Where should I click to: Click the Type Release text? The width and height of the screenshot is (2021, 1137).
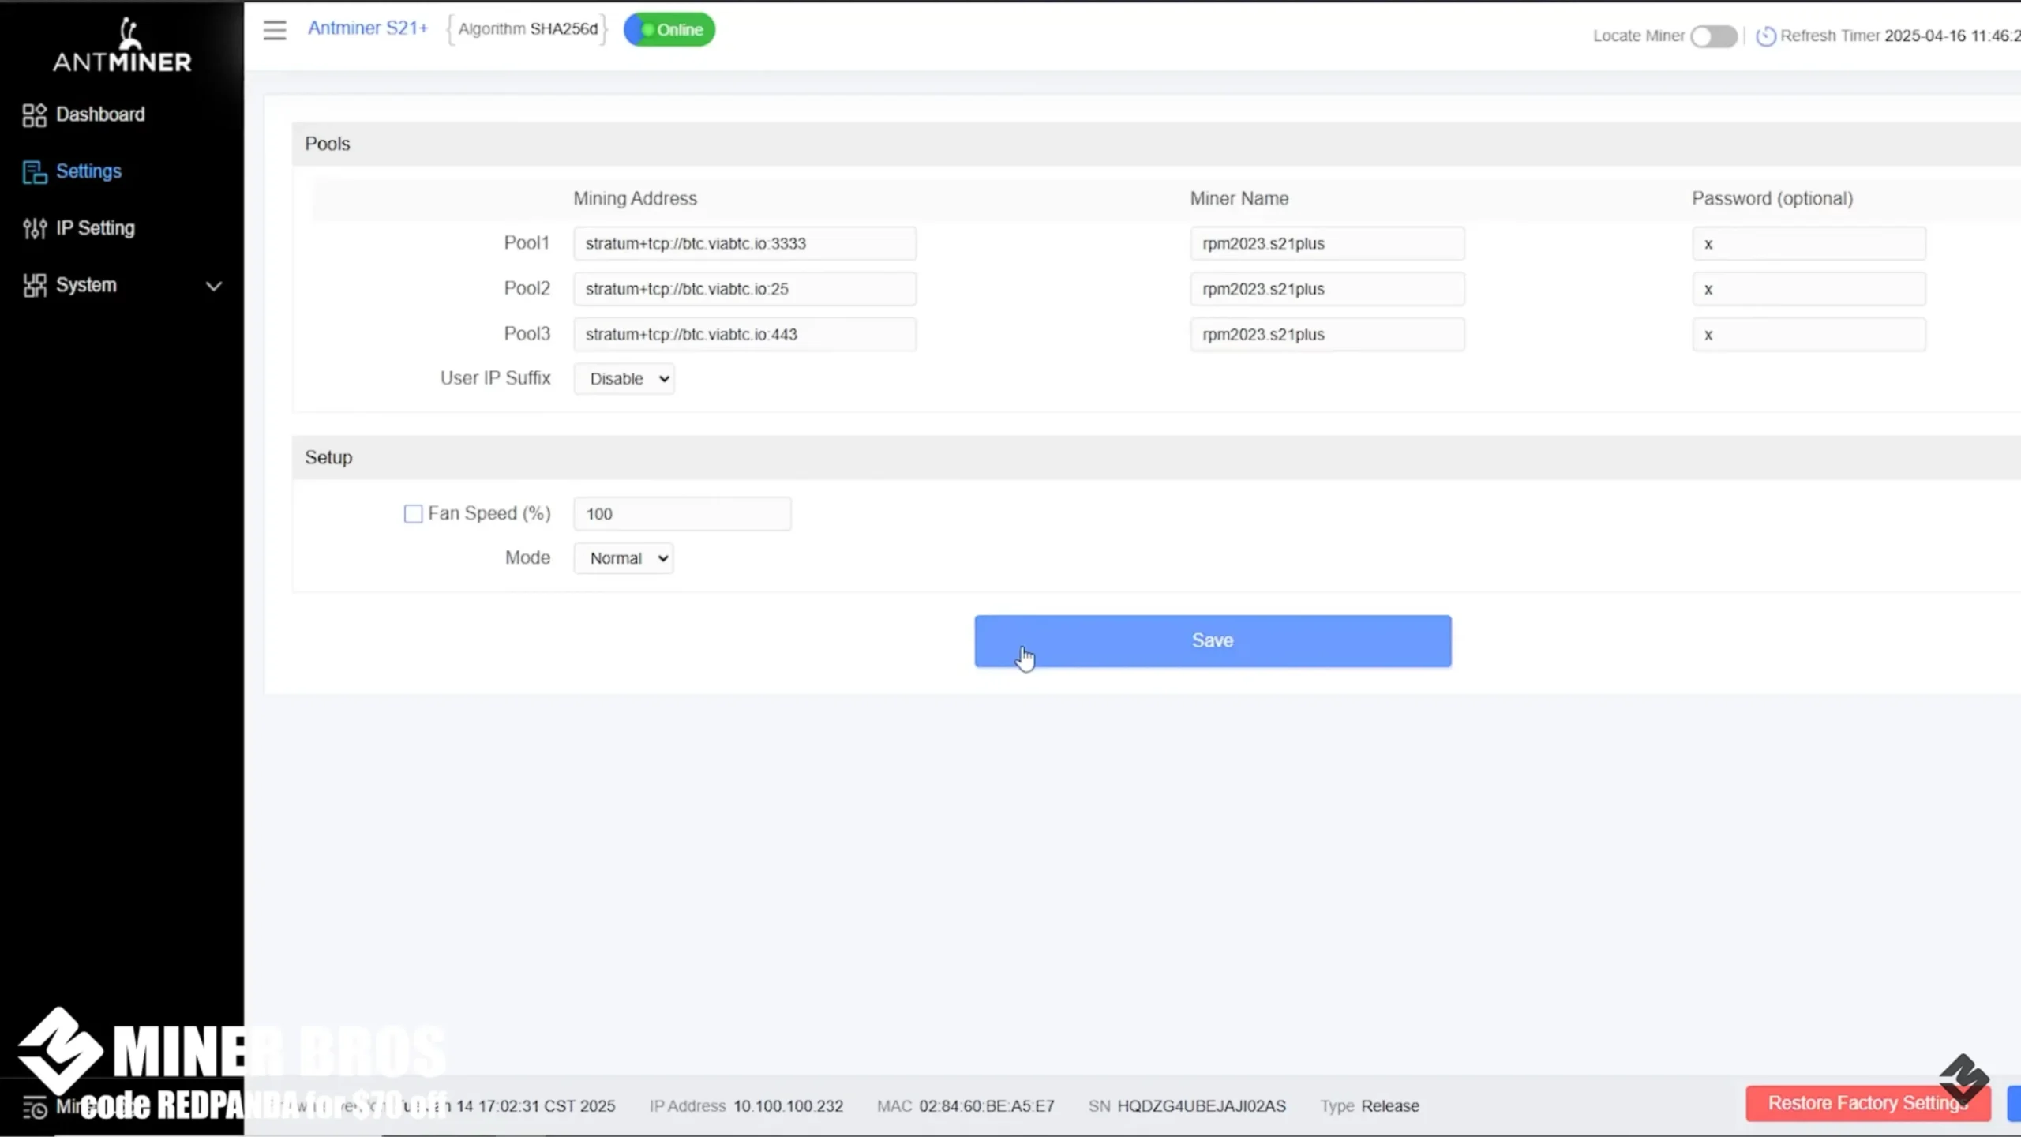coord(1370,1106)
